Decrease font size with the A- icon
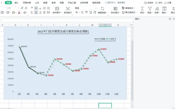The height and width of the screenshot is (109, 175). (x=26, y=8)
